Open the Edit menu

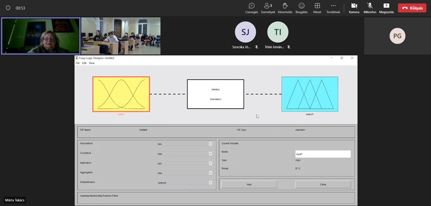[84, 63]
